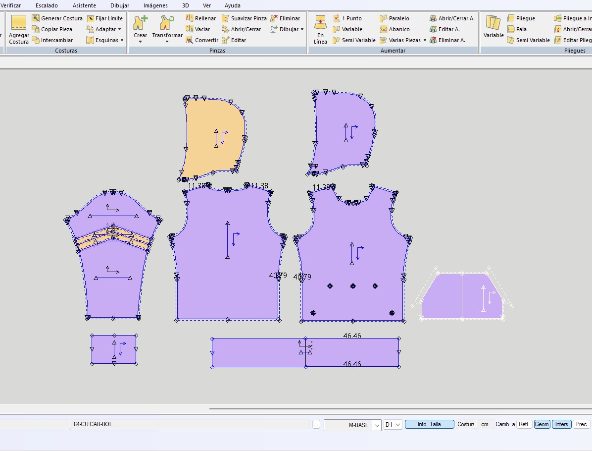Open the Escalado menu

click(47, 5)
